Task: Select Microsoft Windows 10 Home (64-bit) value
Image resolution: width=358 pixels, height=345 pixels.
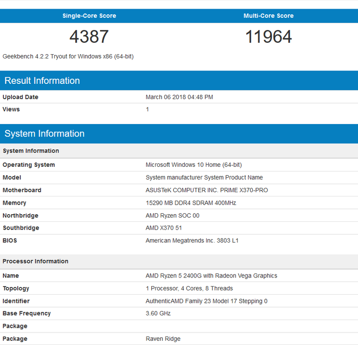Action: (x=194, y=165)
